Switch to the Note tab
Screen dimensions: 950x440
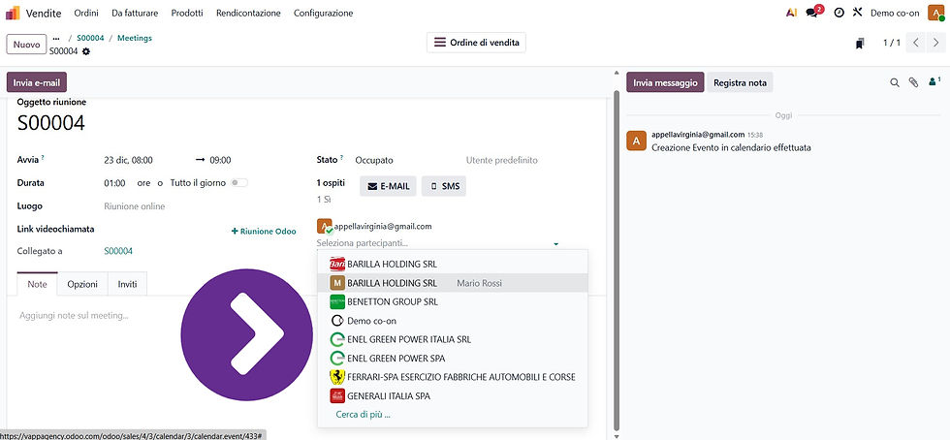pyautogui.click(x=38, y=284)
